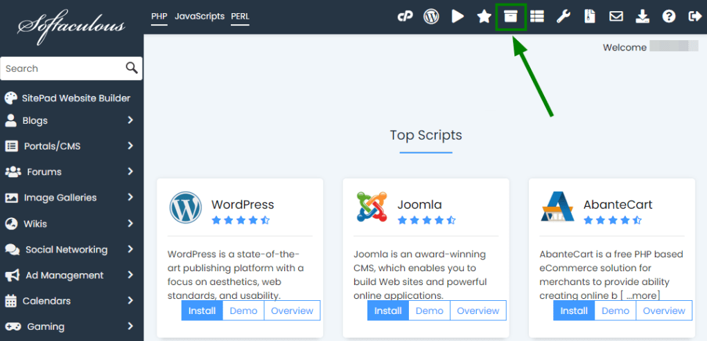707x341 pixels.
Task: Click the AbanteCart logo in Top Scripts
Action: tap(557, 207)
